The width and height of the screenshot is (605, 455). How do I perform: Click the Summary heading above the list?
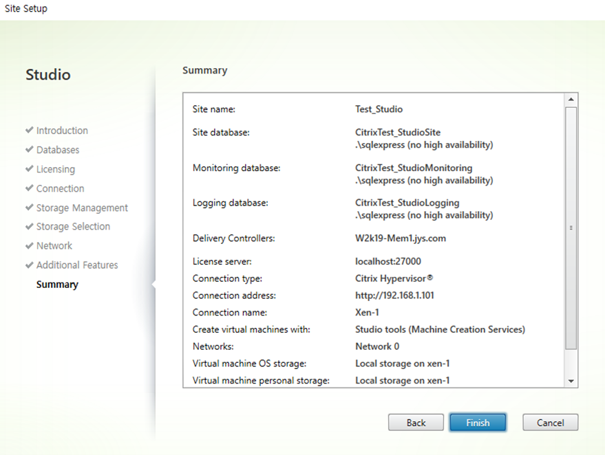[205, 71]
